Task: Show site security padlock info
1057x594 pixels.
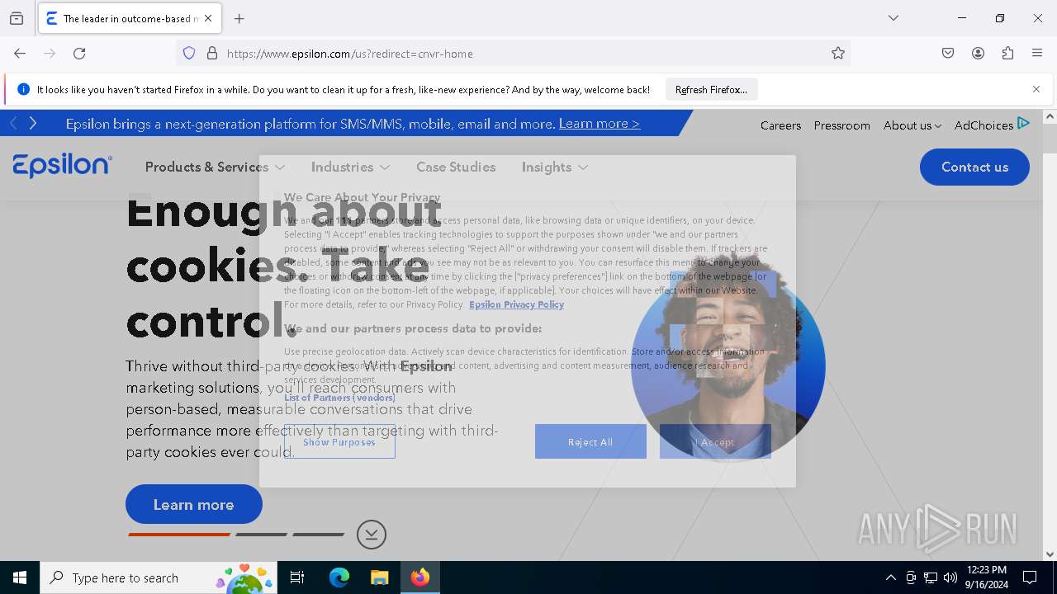Action: [212, 54]
